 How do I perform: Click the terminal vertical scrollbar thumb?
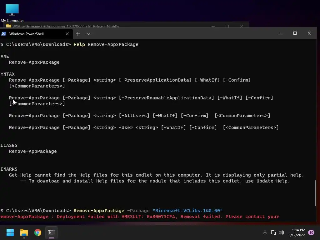tap(316, 193)
